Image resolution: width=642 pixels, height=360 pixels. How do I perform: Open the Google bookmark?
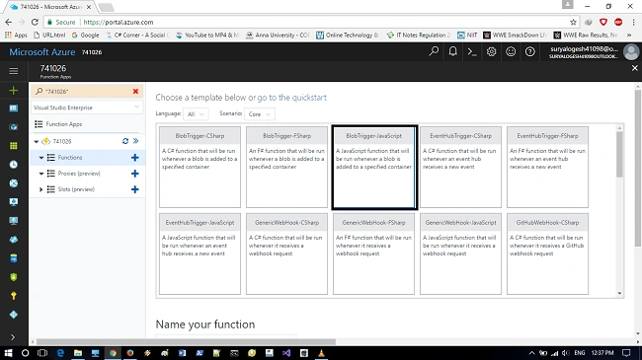85,36
